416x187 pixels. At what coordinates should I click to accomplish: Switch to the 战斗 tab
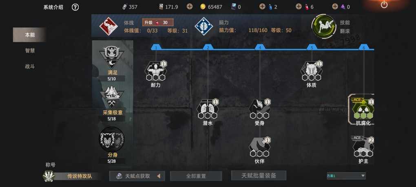pyautogui.click(x=30, y=66)
